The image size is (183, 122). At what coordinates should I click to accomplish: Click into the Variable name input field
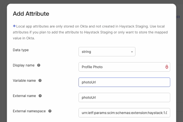pos(124,82)
